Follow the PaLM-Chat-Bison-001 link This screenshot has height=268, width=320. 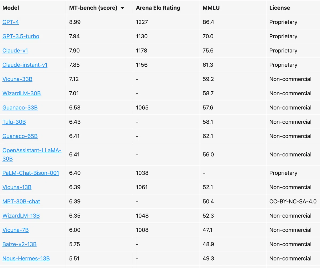31,173
